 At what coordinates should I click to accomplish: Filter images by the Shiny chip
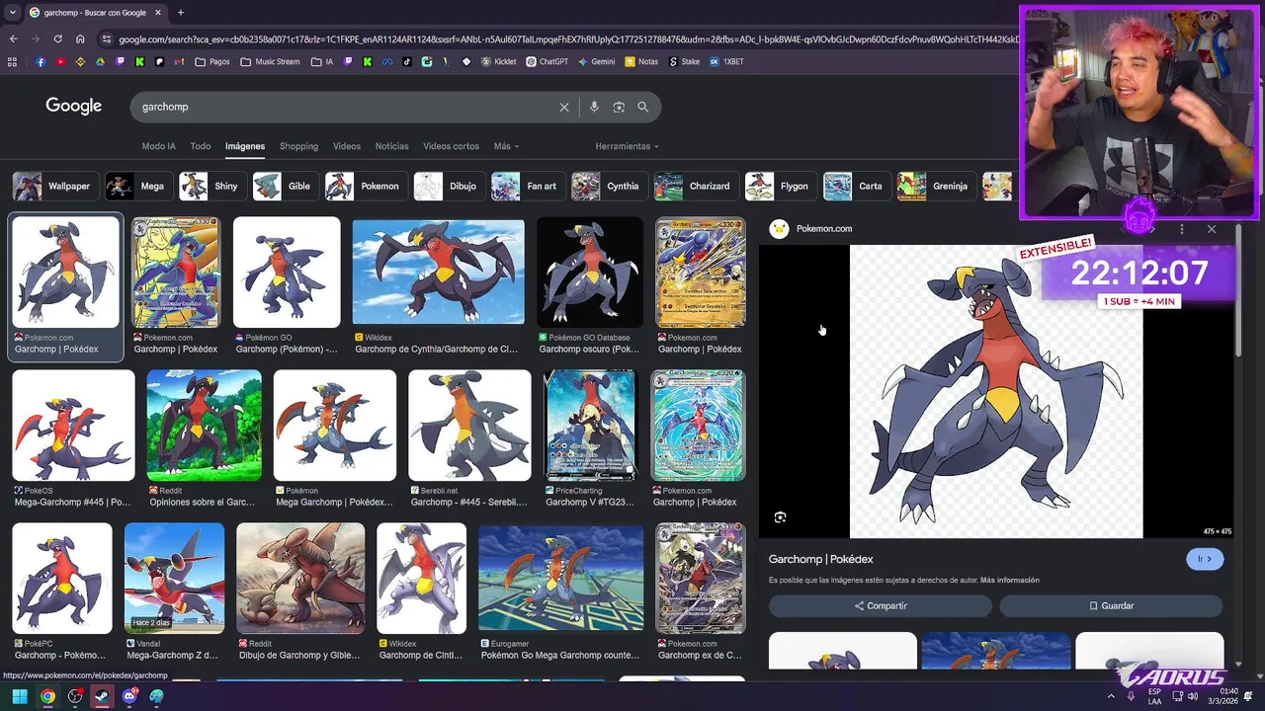click(211, 186)
